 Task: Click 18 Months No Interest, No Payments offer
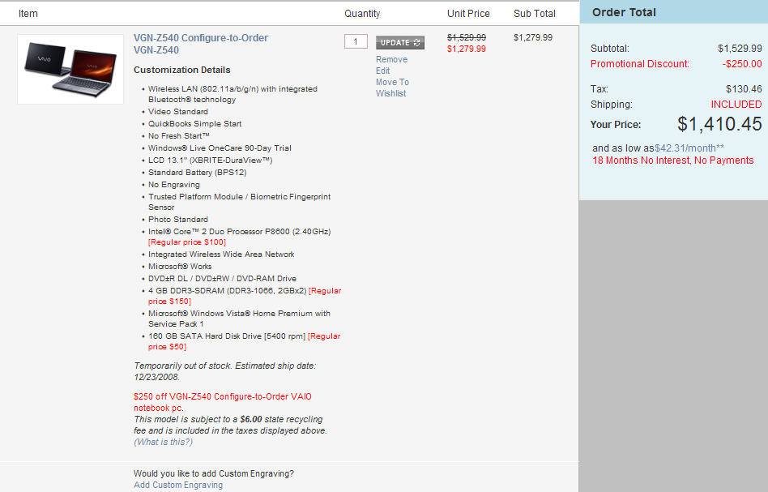673,160
